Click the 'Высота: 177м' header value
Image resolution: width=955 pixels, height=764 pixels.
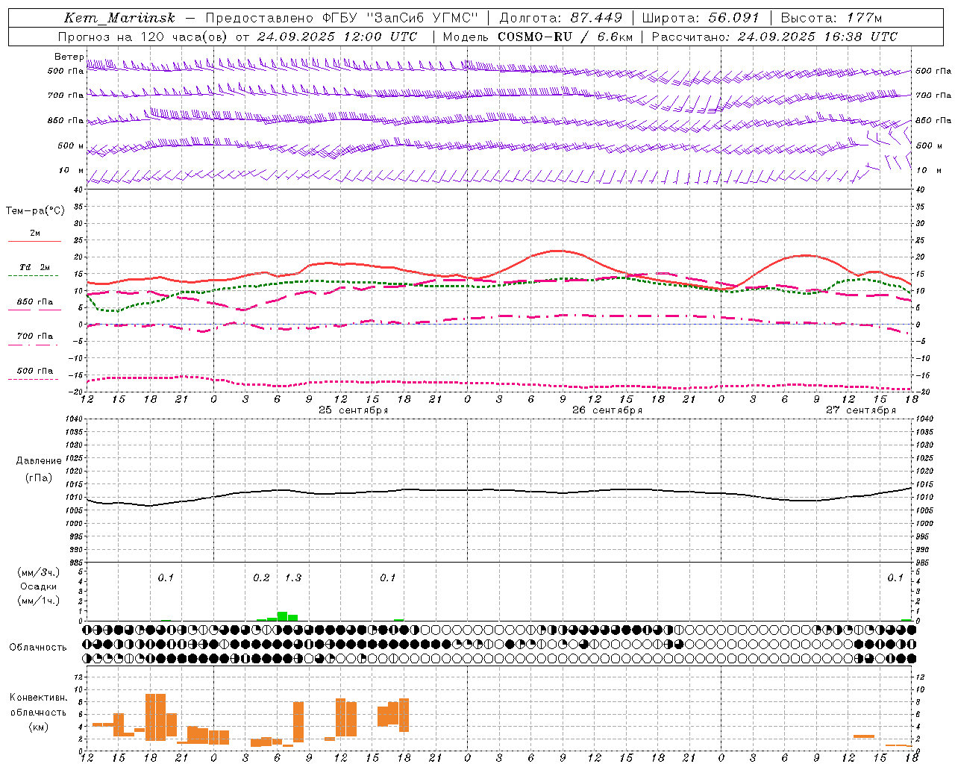point(831,18)
